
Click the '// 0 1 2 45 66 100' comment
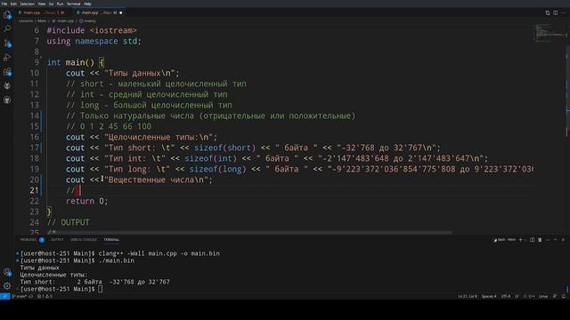tap(109, 126)
